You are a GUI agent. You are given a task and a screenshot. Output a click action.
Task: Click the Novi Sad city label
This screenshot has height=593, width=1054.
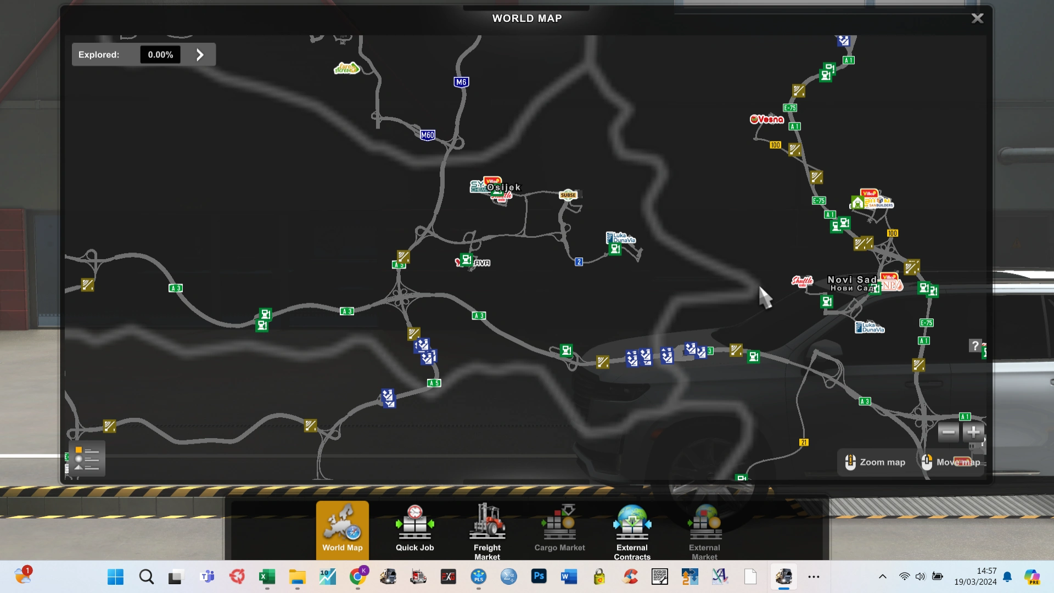point(852,280)
